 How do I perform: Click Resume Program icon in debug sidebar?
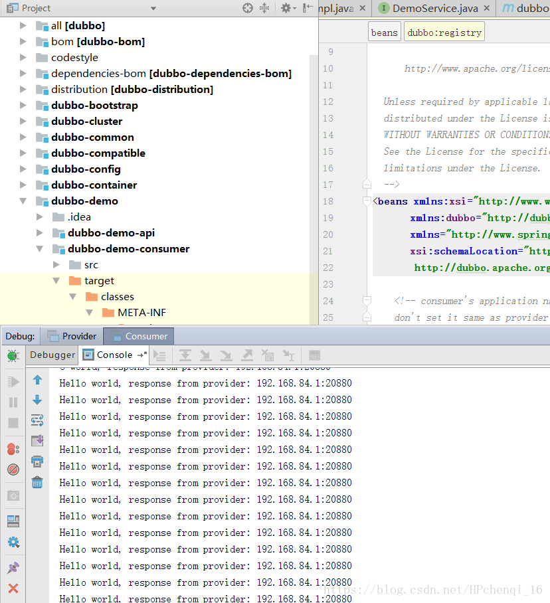tap(13, 381)
